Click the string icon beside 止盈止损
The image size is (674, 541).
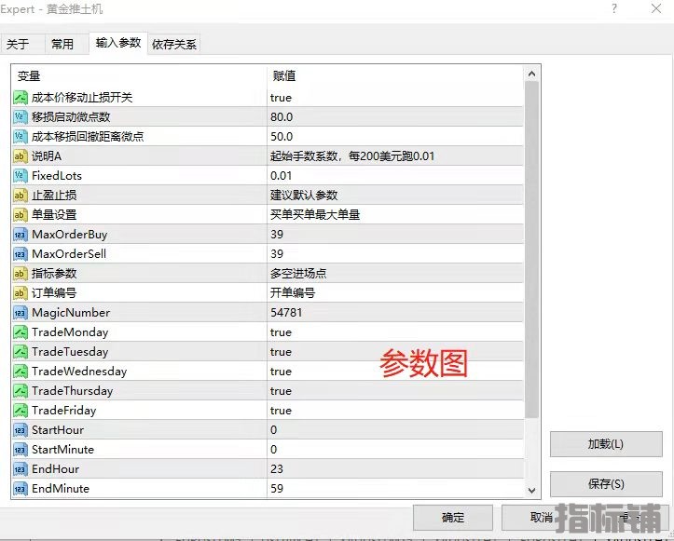point(21,196)
